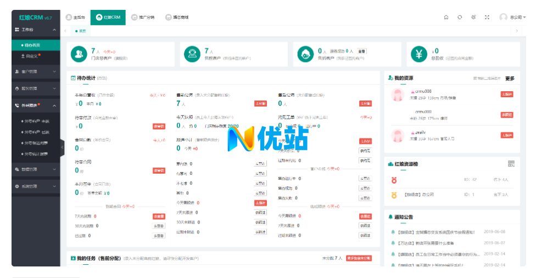
Task: Click the headset icon on second summary card
Action: pyautogui.click(x=192, y=54)
